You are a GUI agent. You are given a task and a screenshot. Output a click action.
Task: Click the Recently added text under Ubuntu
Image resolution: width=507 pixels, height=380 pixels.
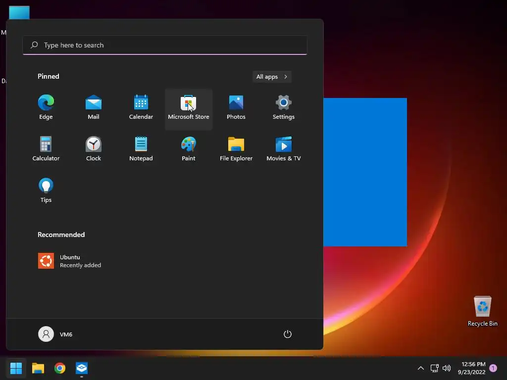click(81, 265)
